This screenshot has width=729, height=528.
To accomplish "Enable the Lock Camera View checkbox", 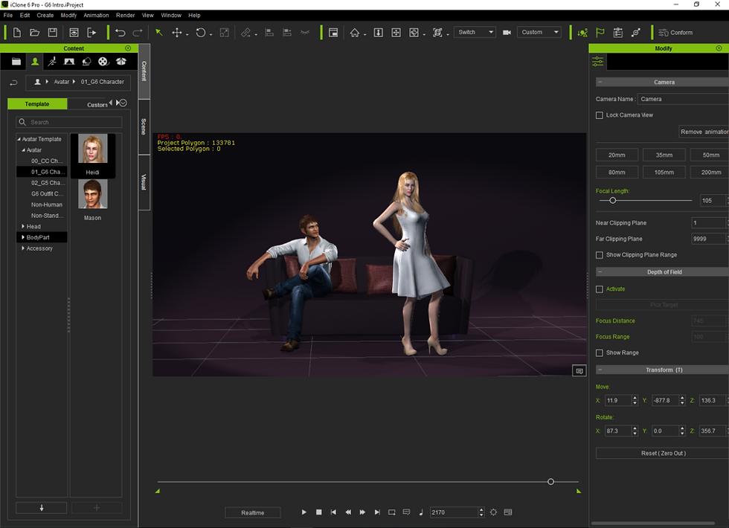I will pyautogui.click(x=600, y=115).
